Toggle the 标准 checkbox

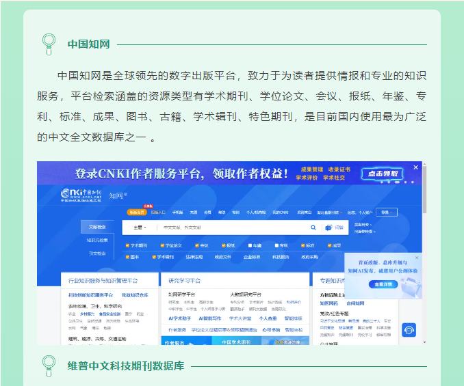point(302,245)
